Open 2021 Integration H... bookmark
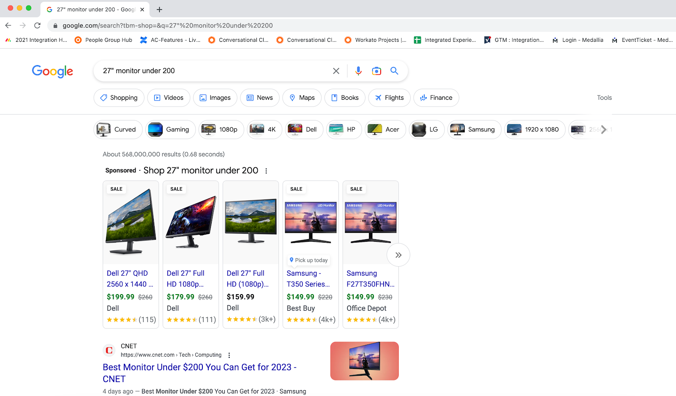Image resolution: width=676 pixels, height=396 pixels. [x=36, y=40]
